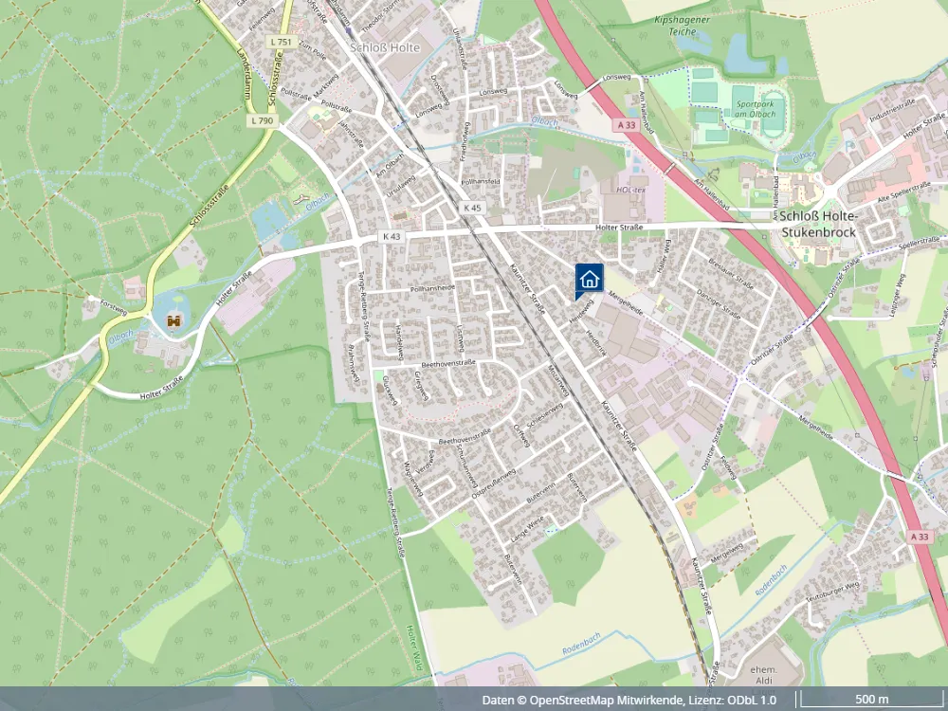Image resolution: width=948 pixels, height=711 pixels.
Task: Select the L 751 road shield
Action: (x=281, y=43)
